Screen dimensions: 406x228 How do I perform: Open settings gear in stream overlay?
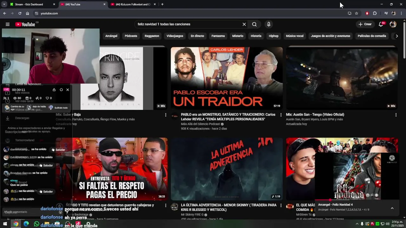pyautogui.click(x=61, y=90)
